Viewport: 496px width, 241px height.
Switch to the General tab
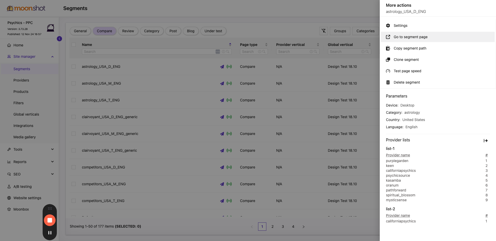80,31
